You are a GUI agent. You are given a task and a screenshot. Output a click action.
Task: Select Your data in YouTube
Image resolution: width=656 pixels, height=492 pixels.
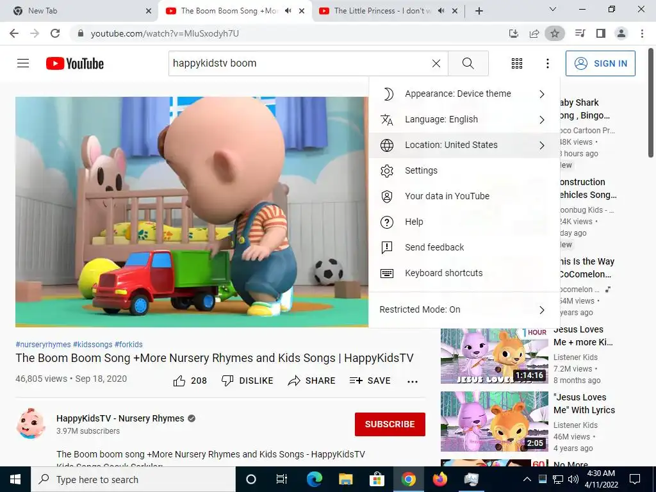click(464, 196)
